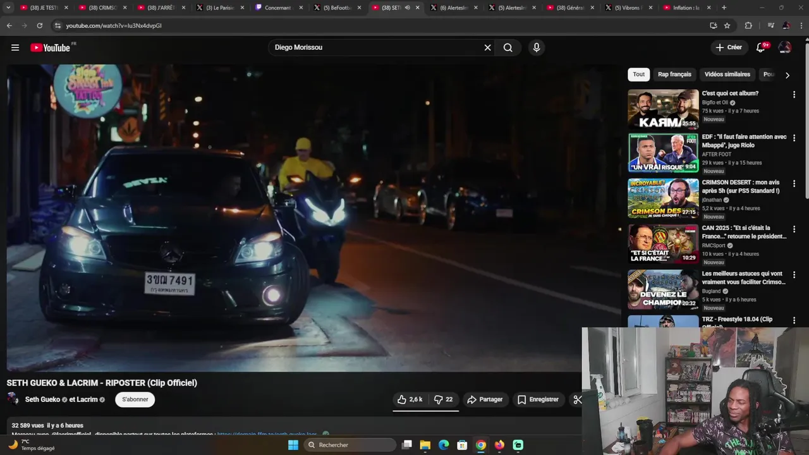
Task: Open weather widget Temps dégagé
Action: point(32,445)
